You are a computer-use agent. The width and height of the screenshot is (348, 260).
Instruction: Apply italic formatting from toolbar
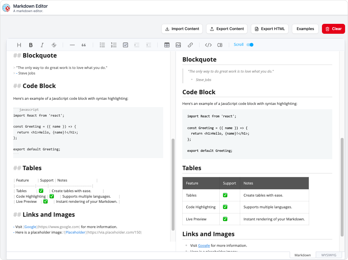point(42,45)
